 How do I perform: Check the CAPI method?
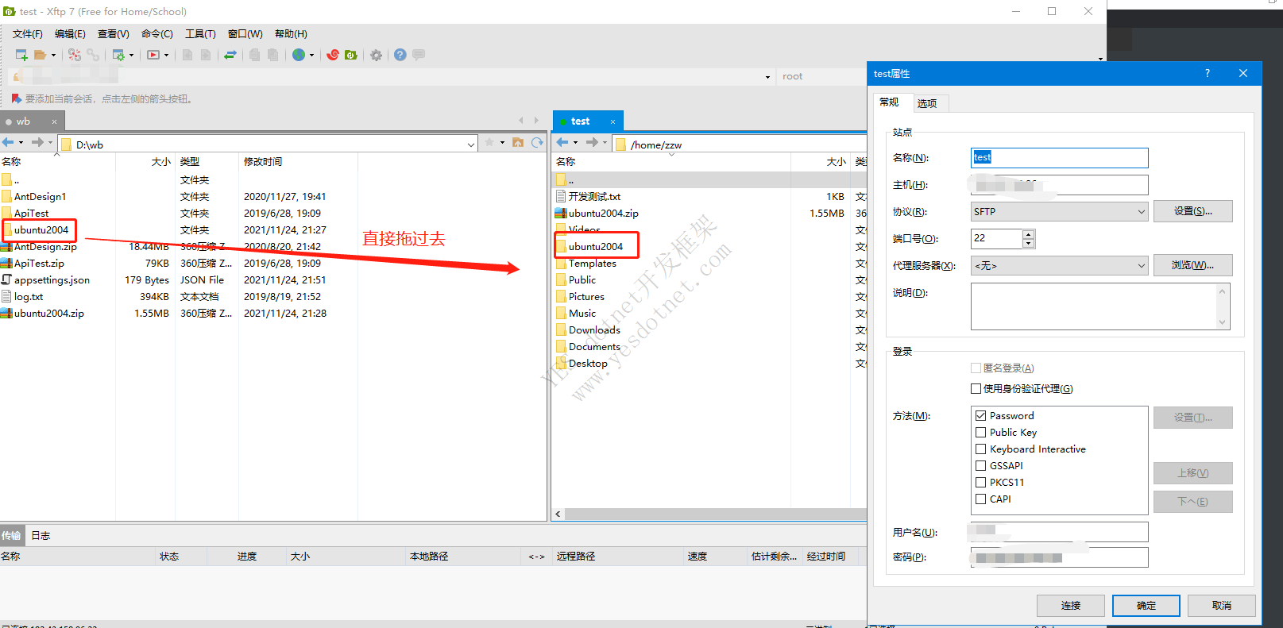pyautogui.click(x=980, y=499)
